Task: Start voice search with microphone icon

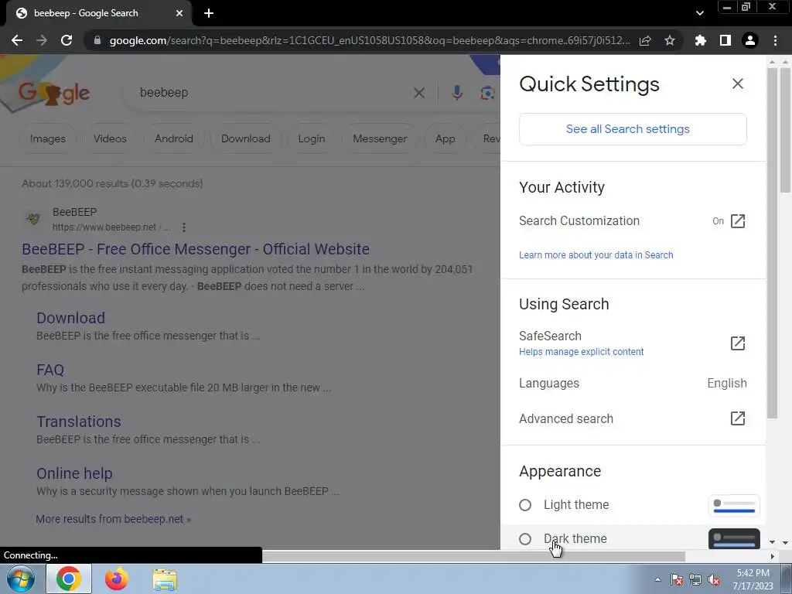Action: (456, 93)
